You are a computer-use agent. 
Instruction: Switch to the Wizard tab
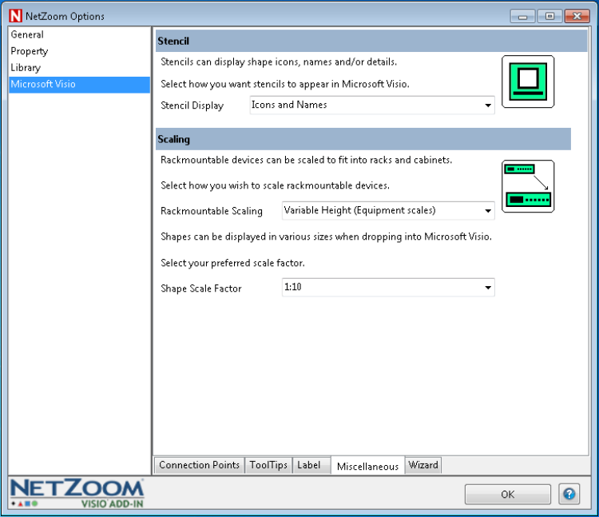423,465
